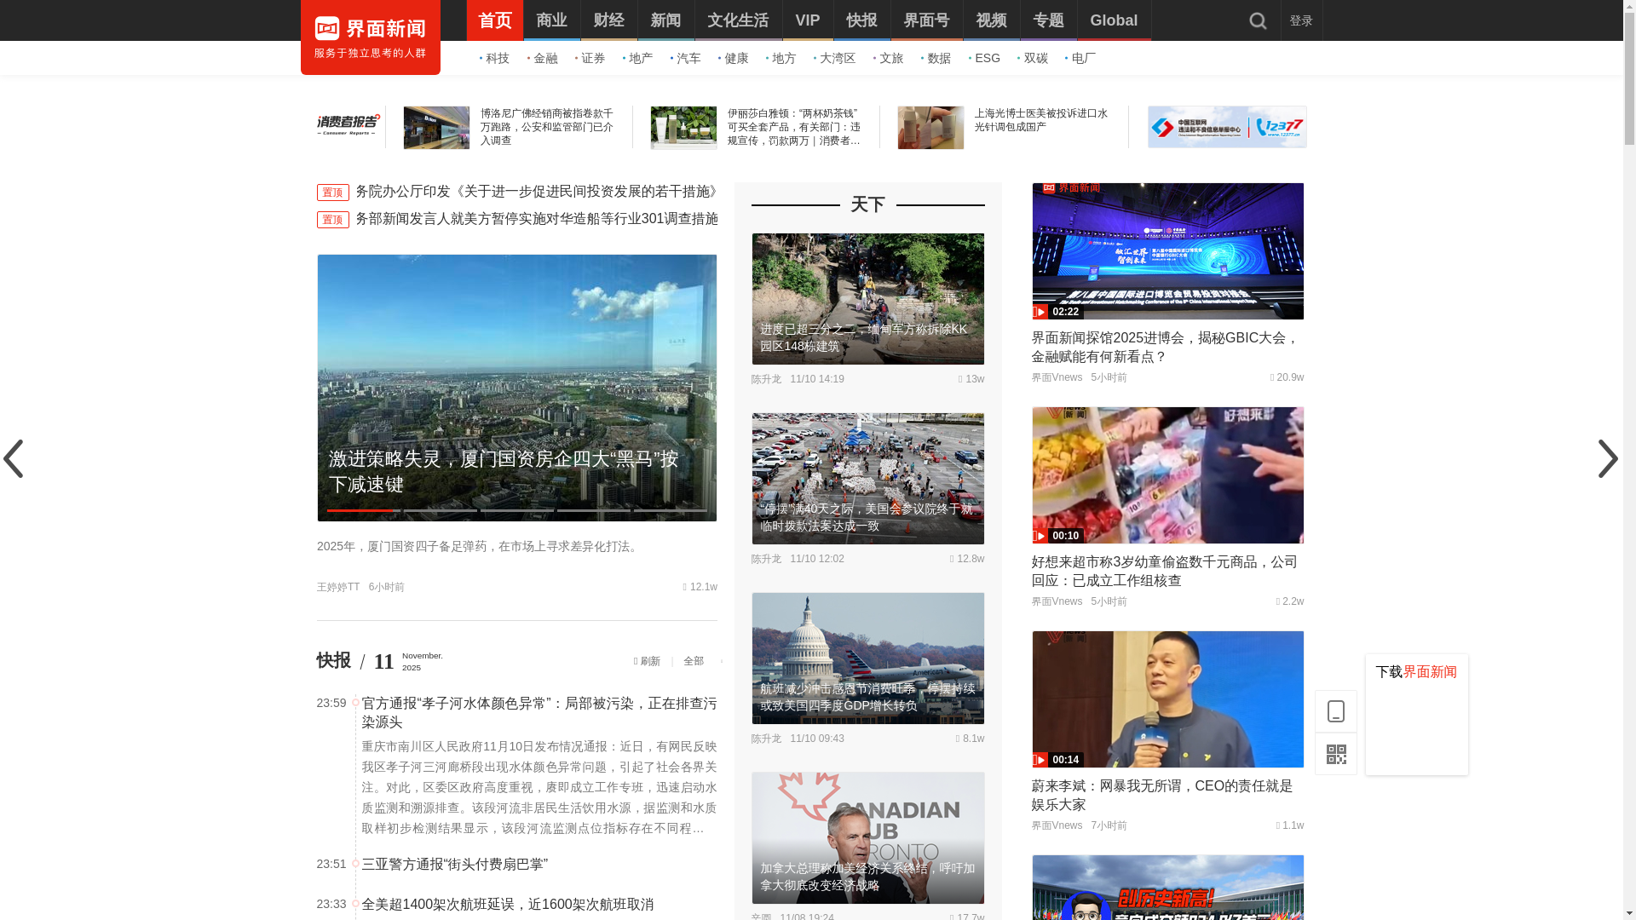Select the 大湾区 Greater Bay subcategory
The width and height of the screenshot is (1636, 920).
coord(837,58)
